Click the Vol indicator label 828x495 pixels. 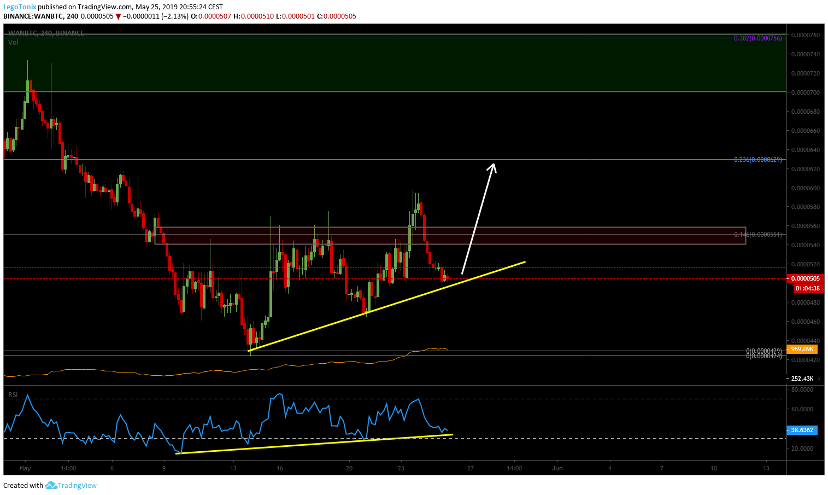pyautogui.click(x=13, y=43)
